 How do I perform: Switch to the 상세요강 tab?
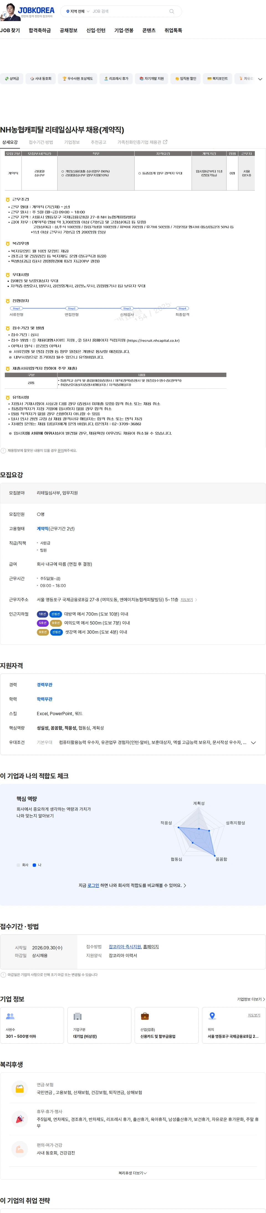point(10,142)
